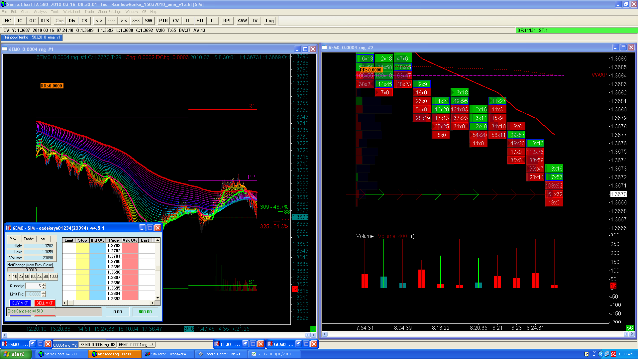Click the SELL MKT button
The width and height of the screenshot is (638, 359).
click(x=45, y=303)
